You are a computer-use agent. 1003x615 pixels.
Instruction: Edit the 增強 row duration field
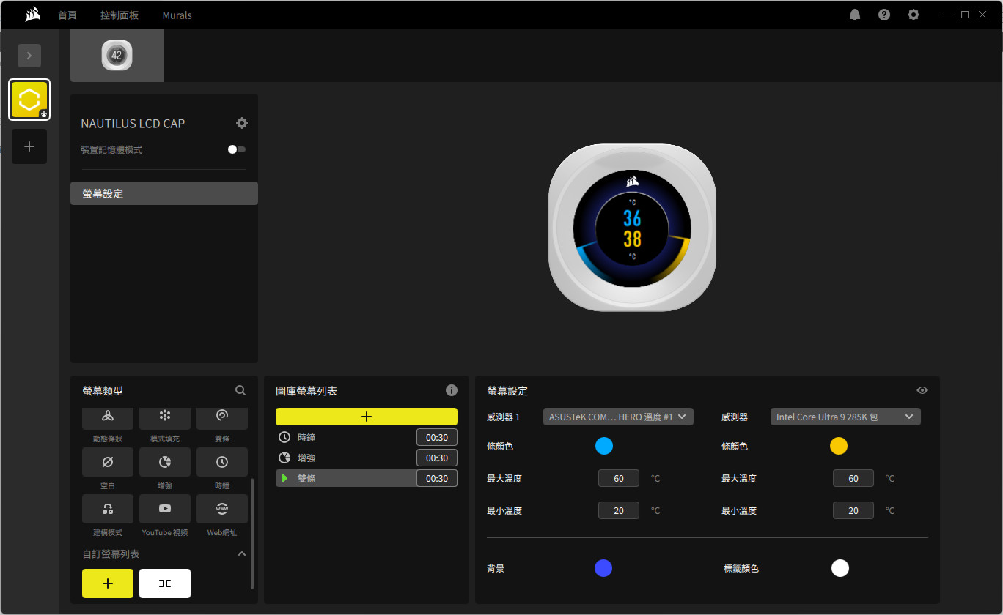pos(437,458)
